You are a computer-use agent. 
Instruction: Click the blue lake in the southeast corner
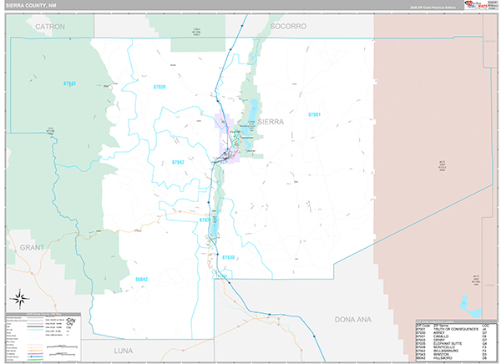coord(469,306)
